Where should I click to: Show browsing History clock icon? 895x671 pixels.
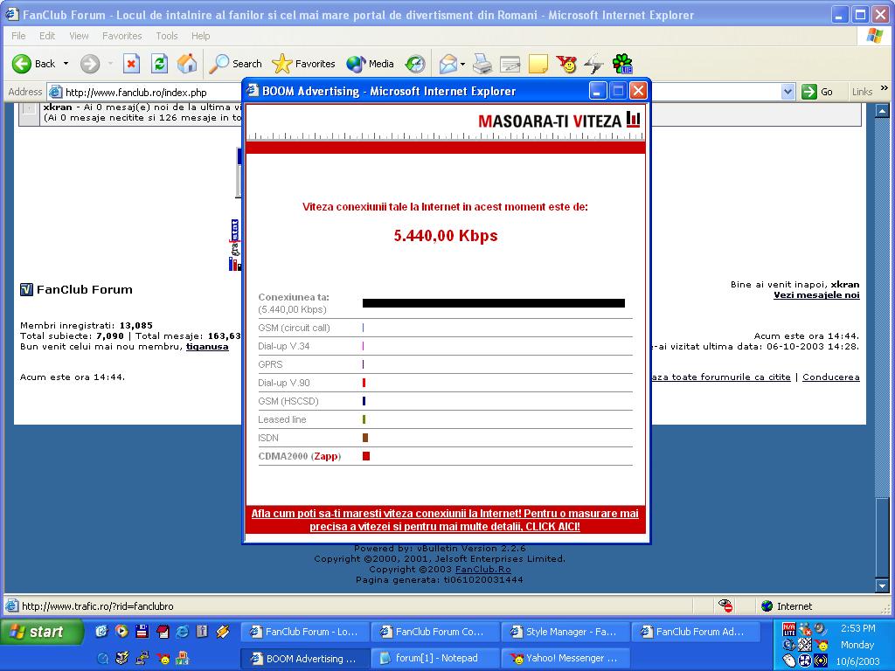tap(415, 64)
